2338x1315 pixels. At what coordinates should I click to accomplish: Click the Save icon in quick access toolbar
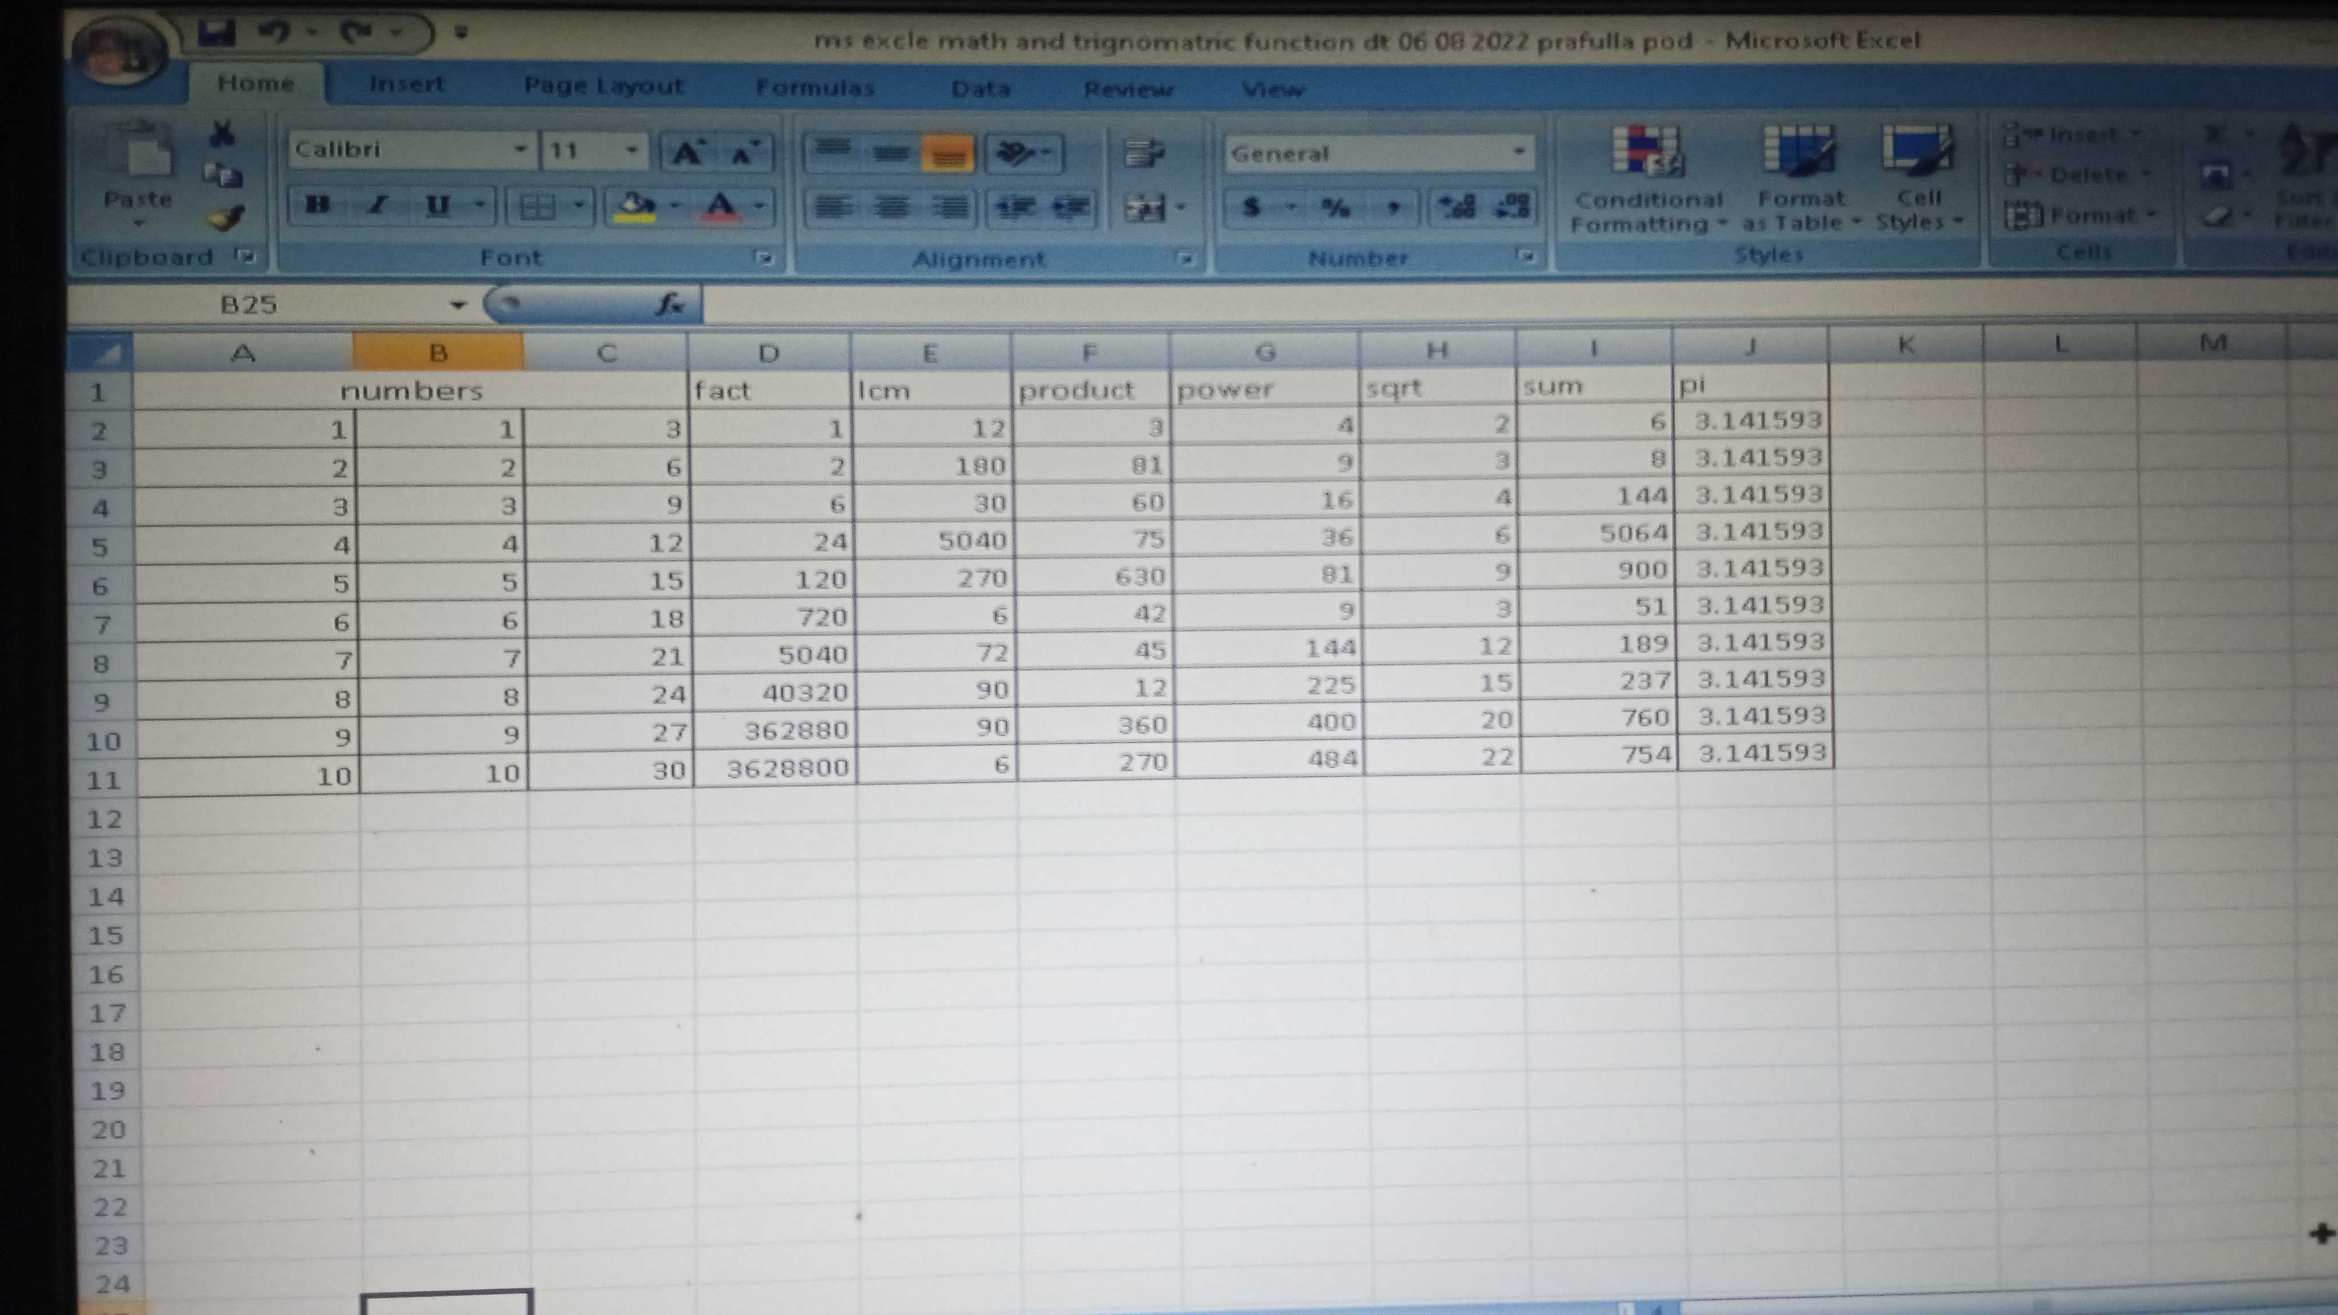click(x=216, y=34)
